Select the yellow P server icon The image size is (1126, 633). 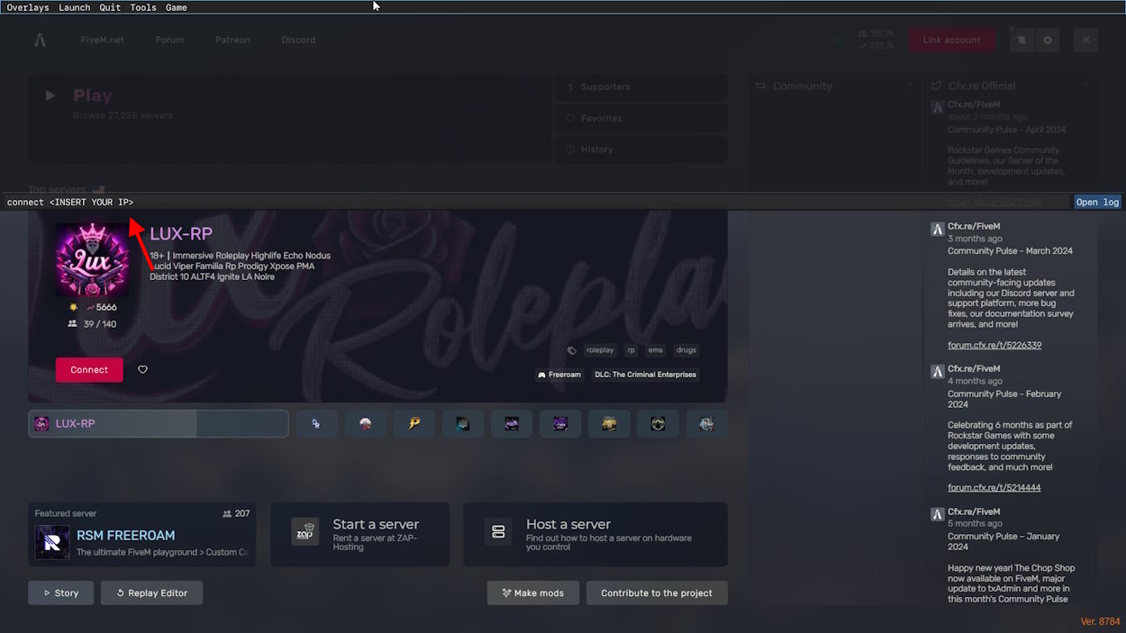pos(413,423)
